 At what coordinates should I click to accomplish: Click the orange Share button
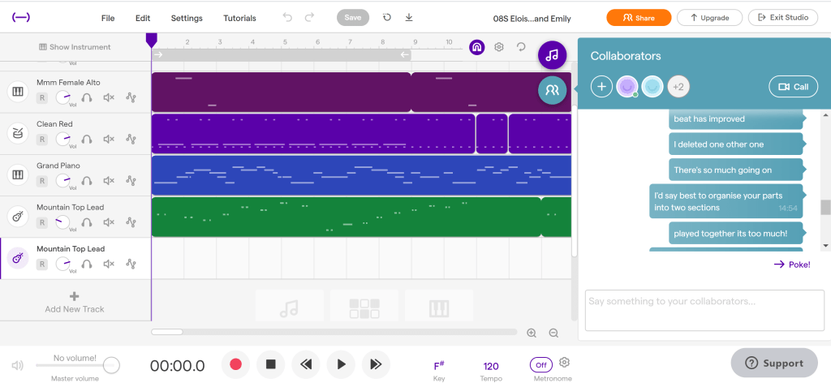(638, 18)
